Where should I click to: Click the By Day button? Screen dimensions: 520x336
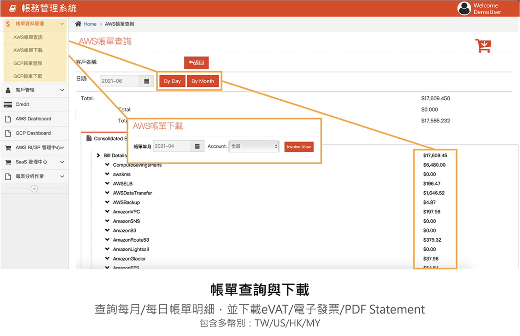(x=172, y=81)
